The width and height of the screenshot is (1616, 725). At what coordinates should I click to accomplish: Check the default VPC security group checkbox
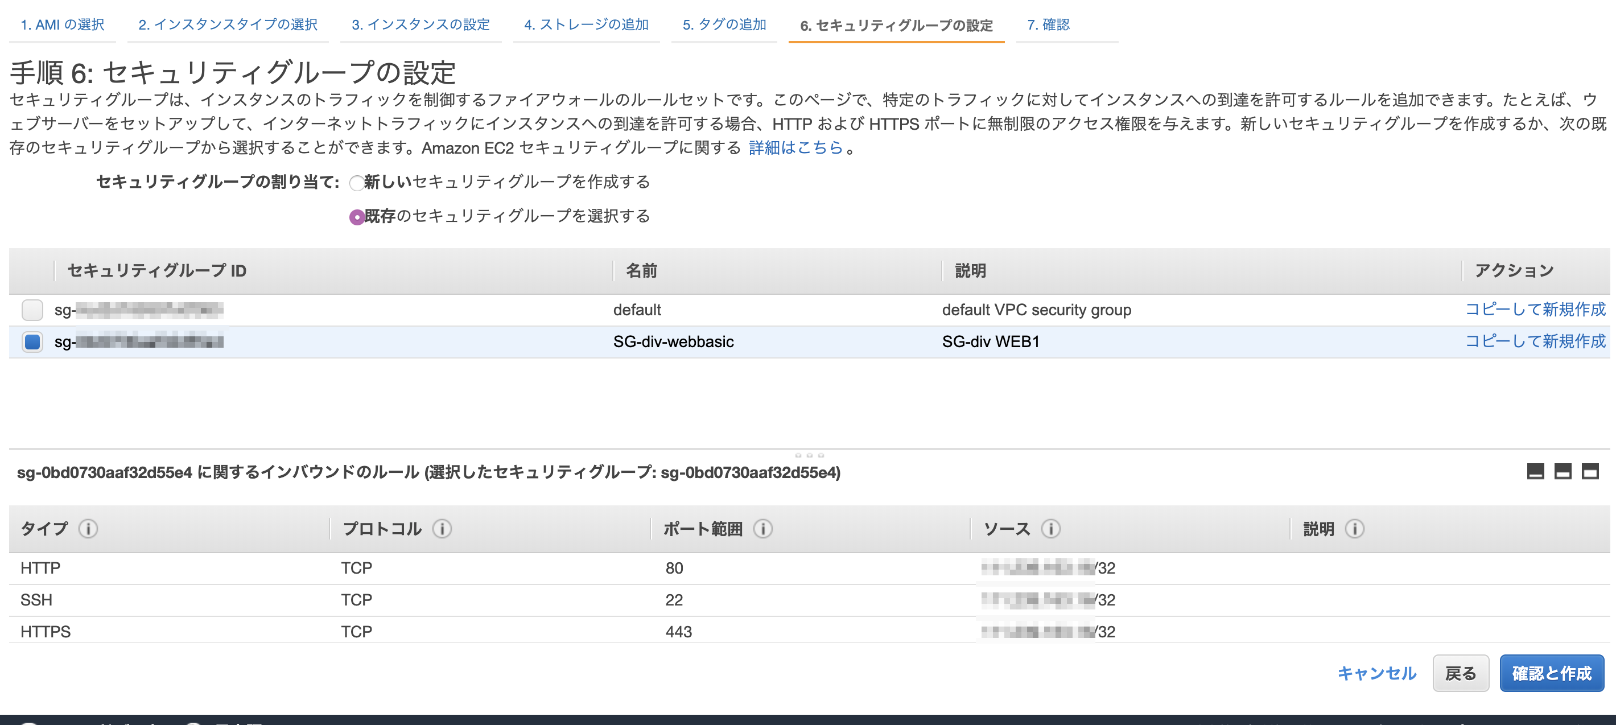(32, 309)
